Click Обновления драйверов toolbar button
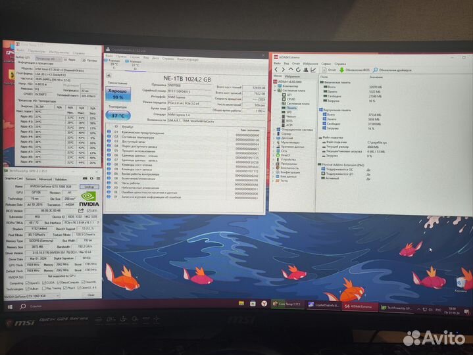473x355 pixels. pos(392,70)
